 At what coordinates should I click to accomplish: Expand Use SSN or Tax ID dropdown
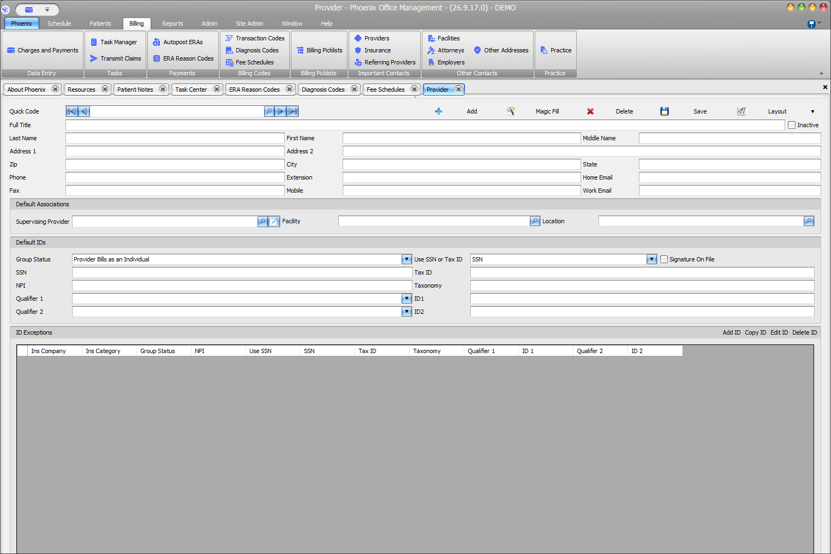(651, 259)
